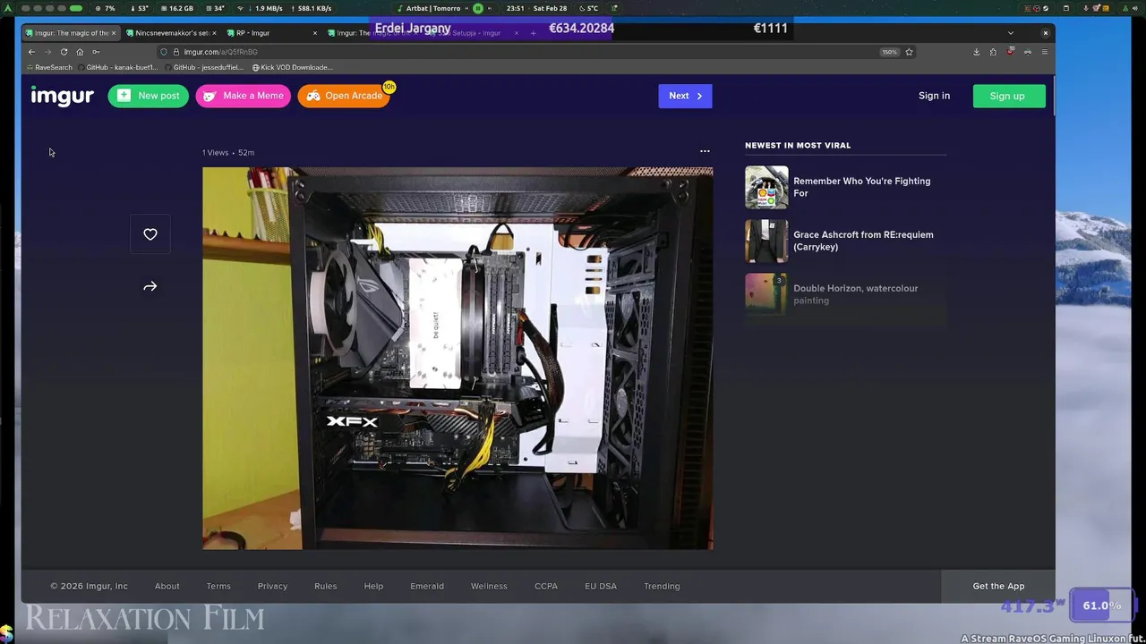
Task: Click Sign in
Action: [934, 96]
